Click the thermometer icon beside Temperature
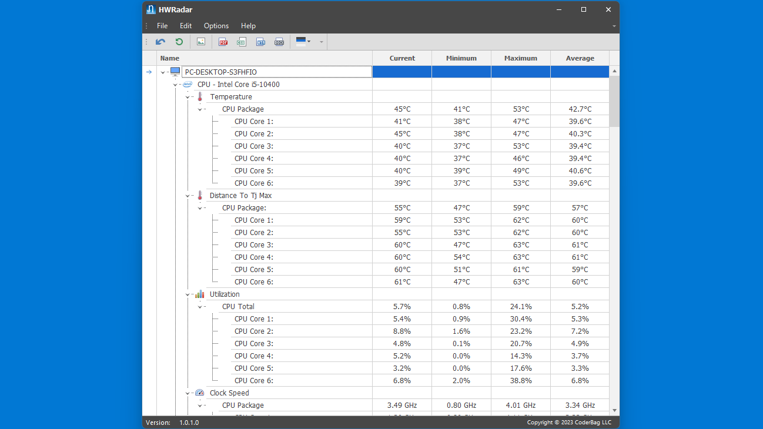The width and height of the screenshot is (763, 429). coord(200,96)
